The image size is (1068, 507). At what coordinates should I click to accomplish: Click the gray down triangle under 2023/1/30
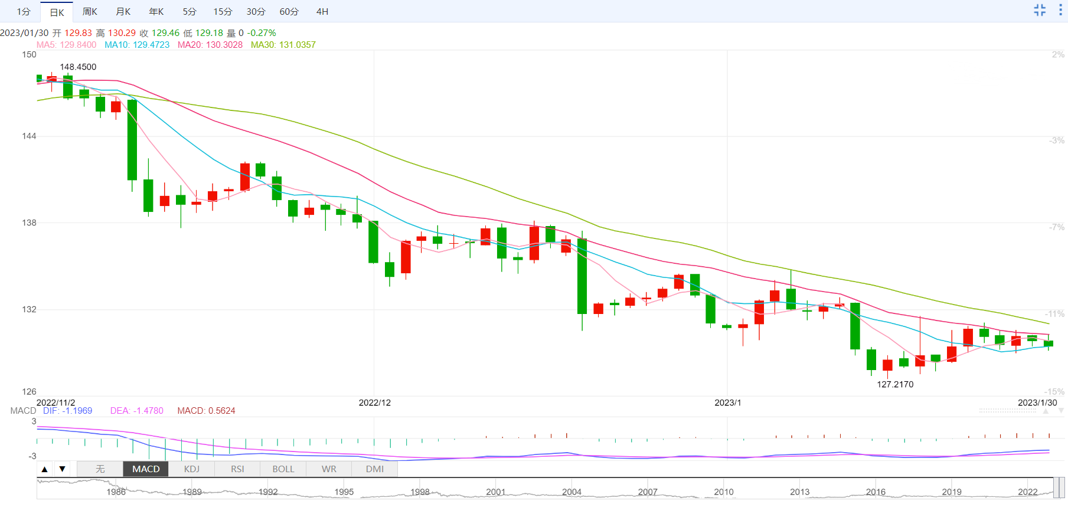pyautogui.click(x=1061, y=411)
